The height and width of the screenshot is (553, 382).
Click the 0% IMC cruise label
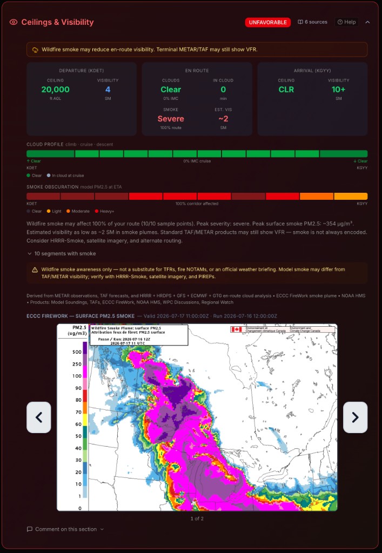pos(197,161)
